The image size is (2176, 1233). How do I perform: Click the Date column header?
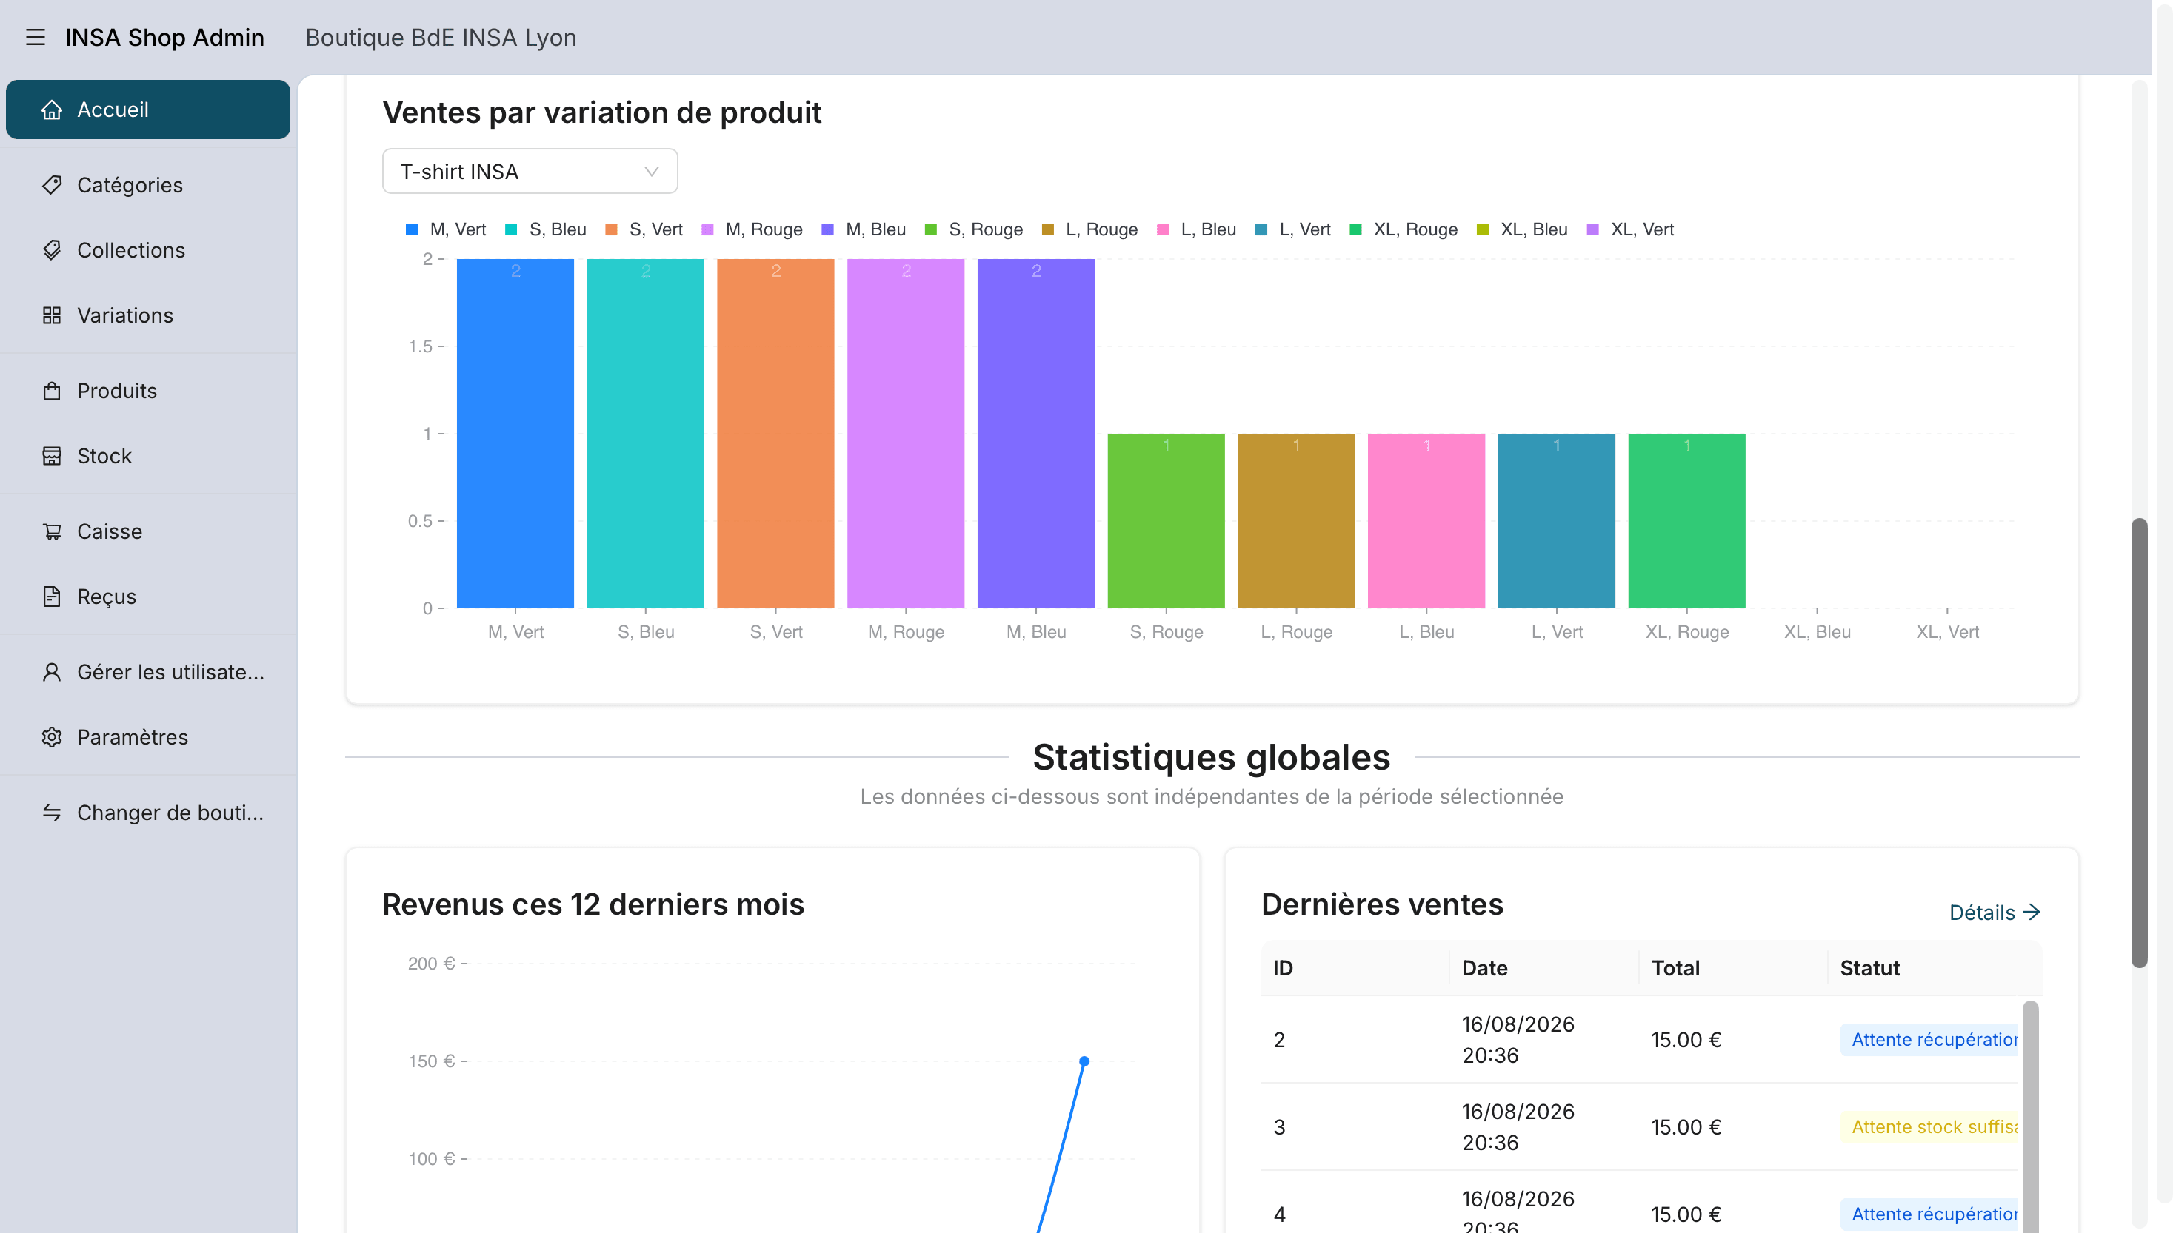(1544, 968)
